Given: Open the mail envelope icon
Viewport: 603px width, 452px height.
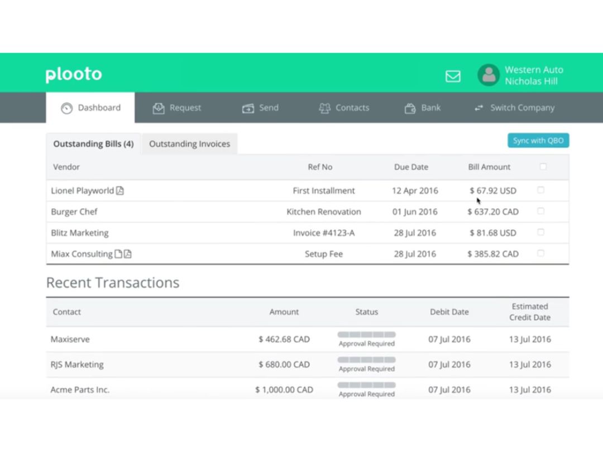Looking at the screenshot, I should 453,76.
